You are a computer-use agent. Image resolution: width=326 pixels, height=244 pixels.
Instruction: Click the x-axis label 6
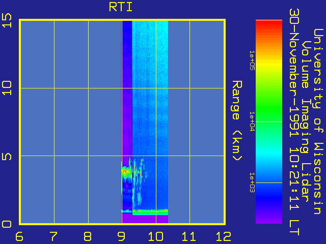pyautogui.click(x=19, y=236)
